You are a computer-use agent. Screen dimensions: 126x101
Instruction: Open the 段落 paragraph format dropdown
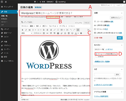coord(27,33)
